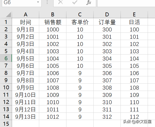
Task: Open the Insert Function fx button
Action: (89, 2)
